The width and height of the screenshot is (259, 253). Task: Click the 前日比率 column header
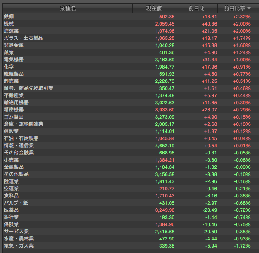(234, 8)
